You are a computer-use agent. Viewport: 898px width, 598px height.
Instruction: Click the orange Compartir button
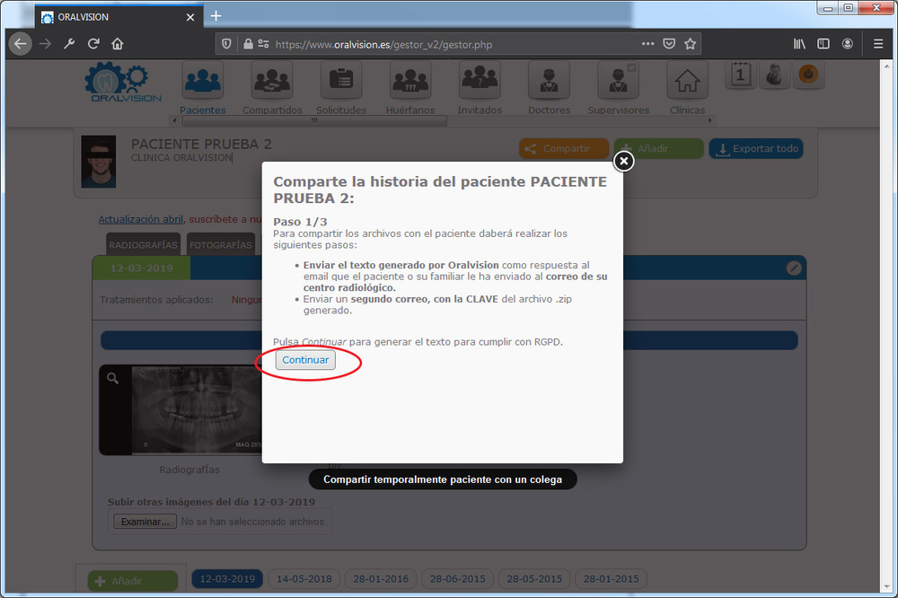pos(557,149)
